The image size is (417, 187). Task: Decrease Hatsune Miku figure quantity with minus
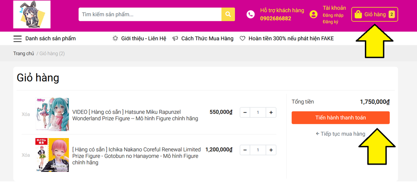tap(245, 112)
